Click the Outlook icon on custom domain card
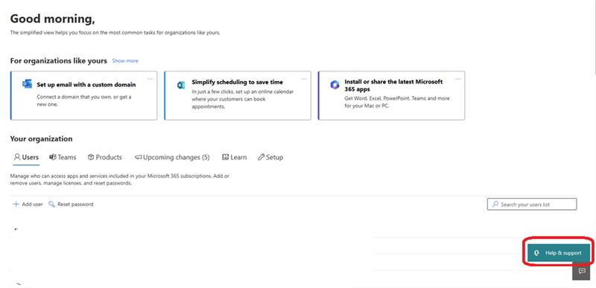Image resolution: width=596 pixels, height=288 pixels. 27,84
